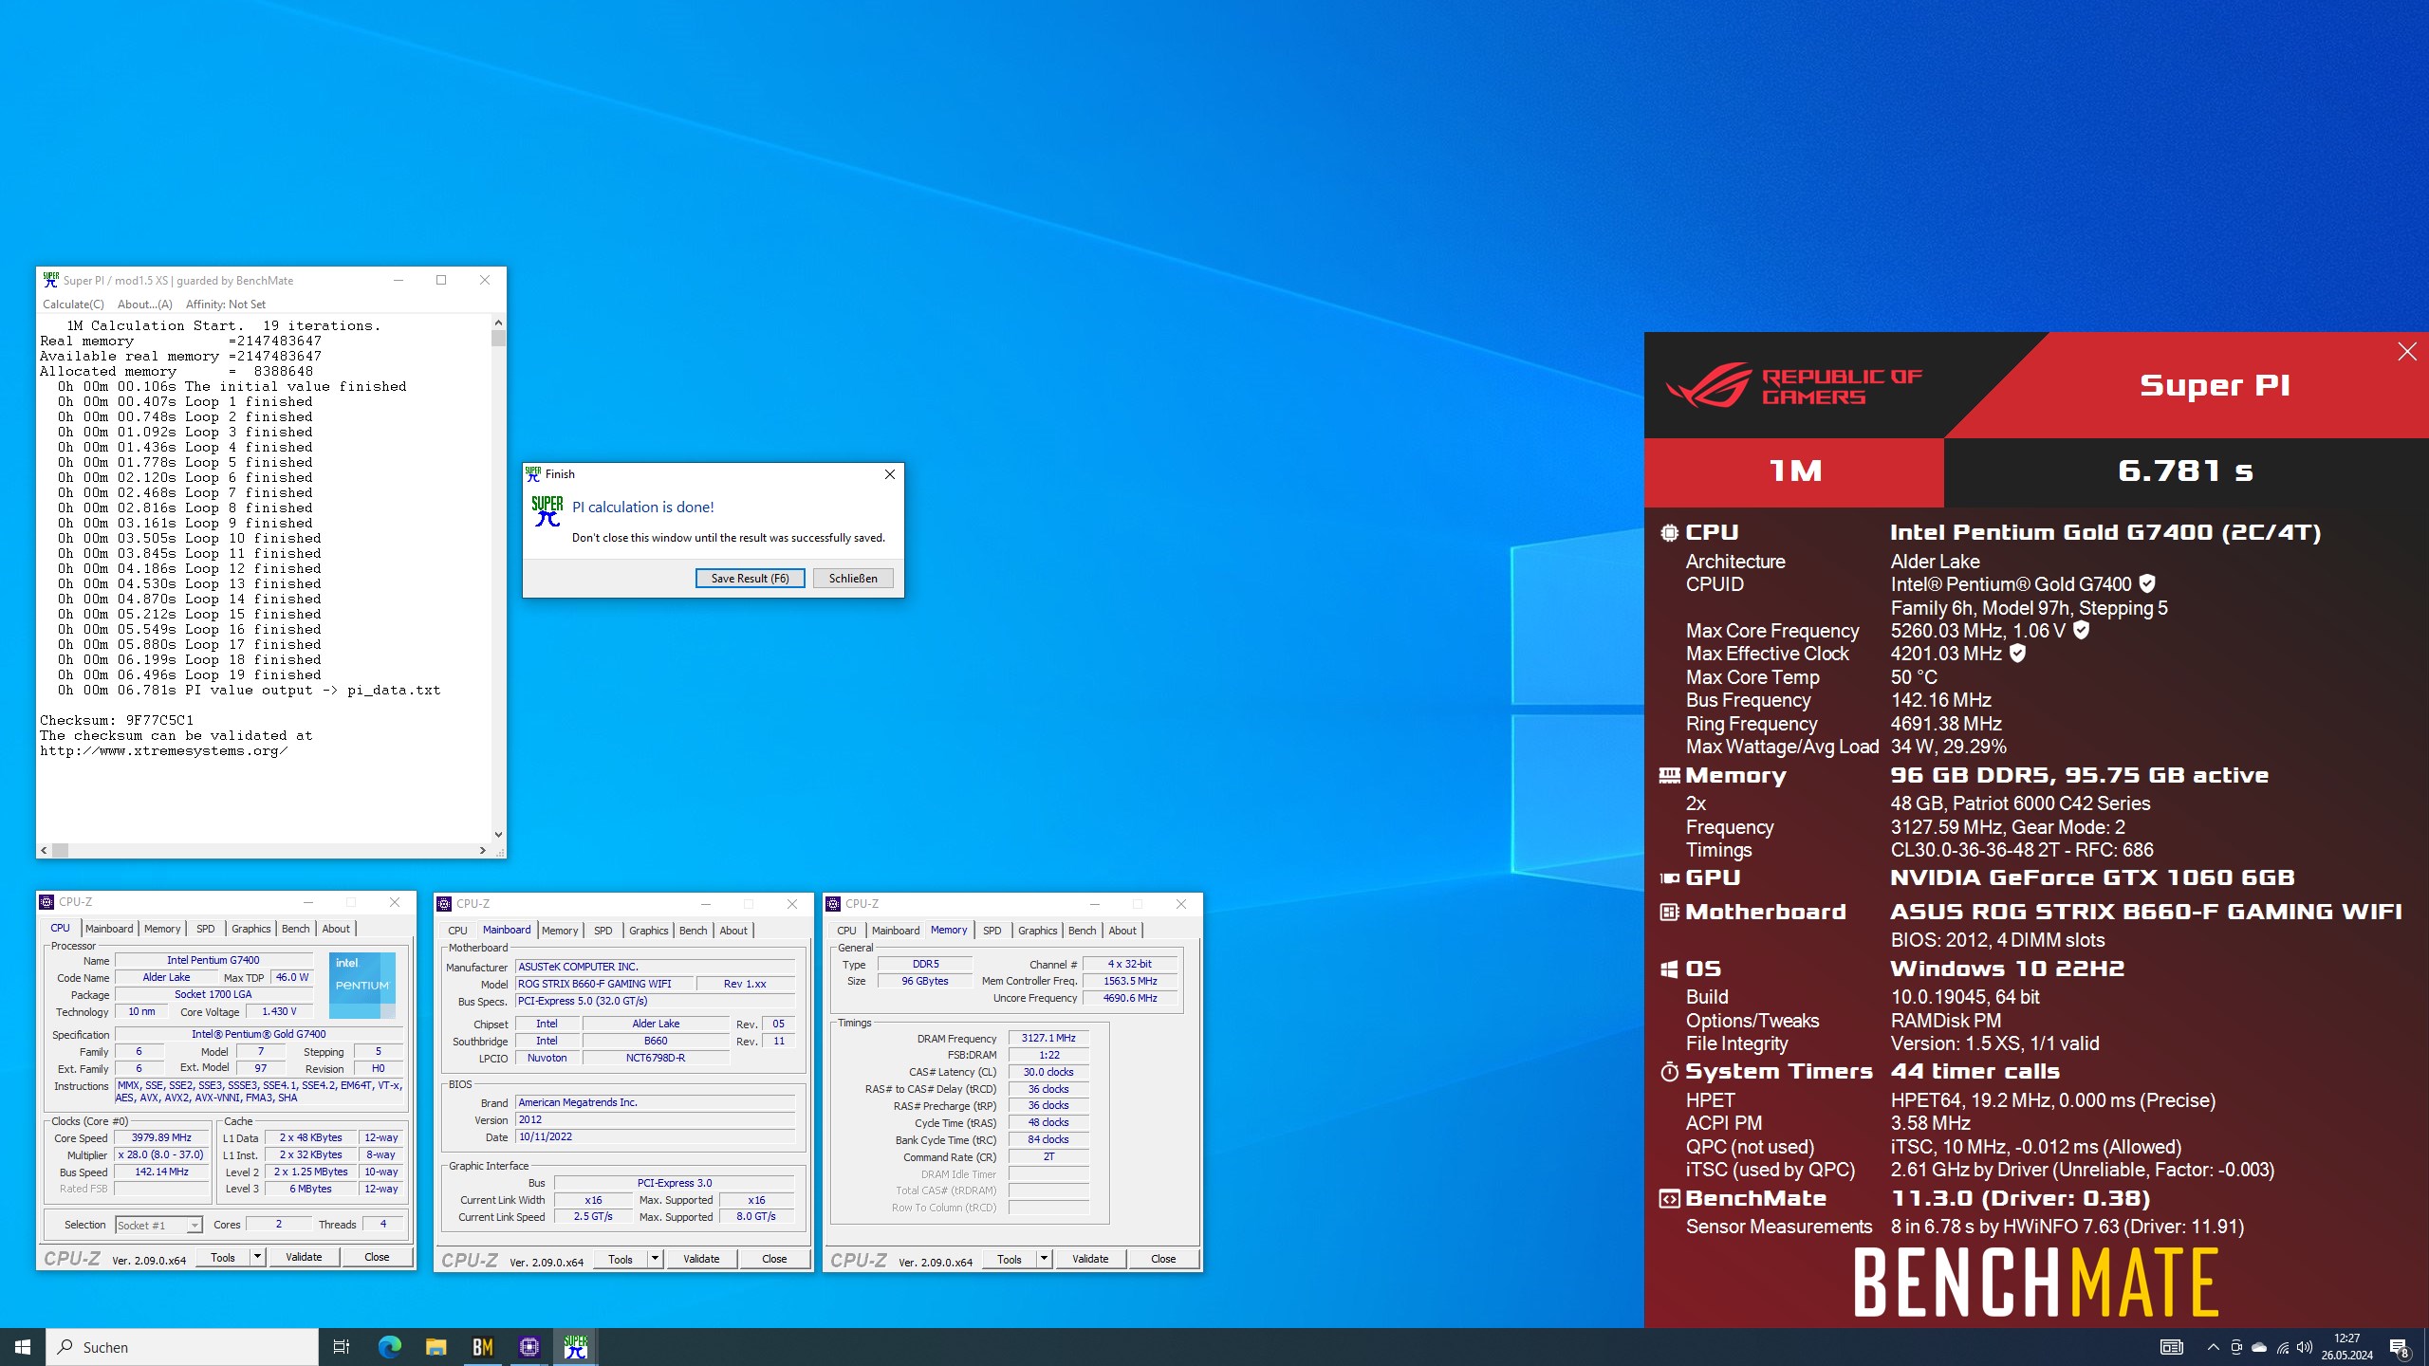The width and height of the screenshot is (2429, 1366).
Task: Launch Microsoft Edge from the taskbar
Action: [x=389, y=1347]
